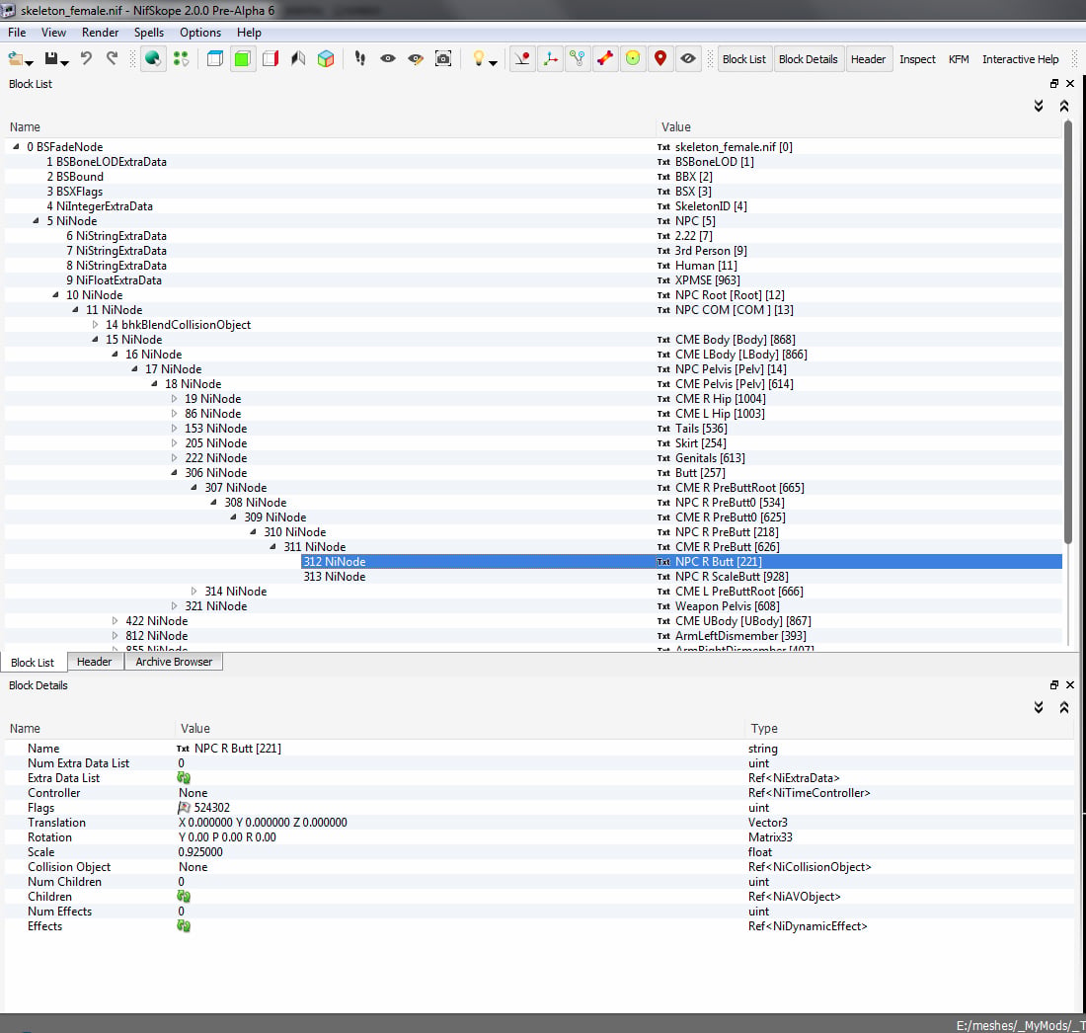Expand the 14 bhkBlendCollisionObject node
1086x1033 pixels.
(96, 325)
